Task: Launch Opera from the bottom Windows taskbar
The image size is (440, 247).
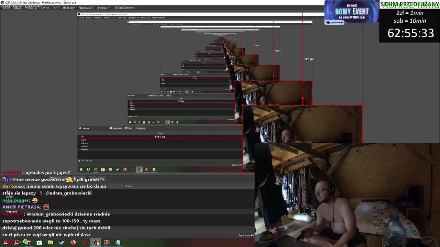Action: tap(84, 243)
